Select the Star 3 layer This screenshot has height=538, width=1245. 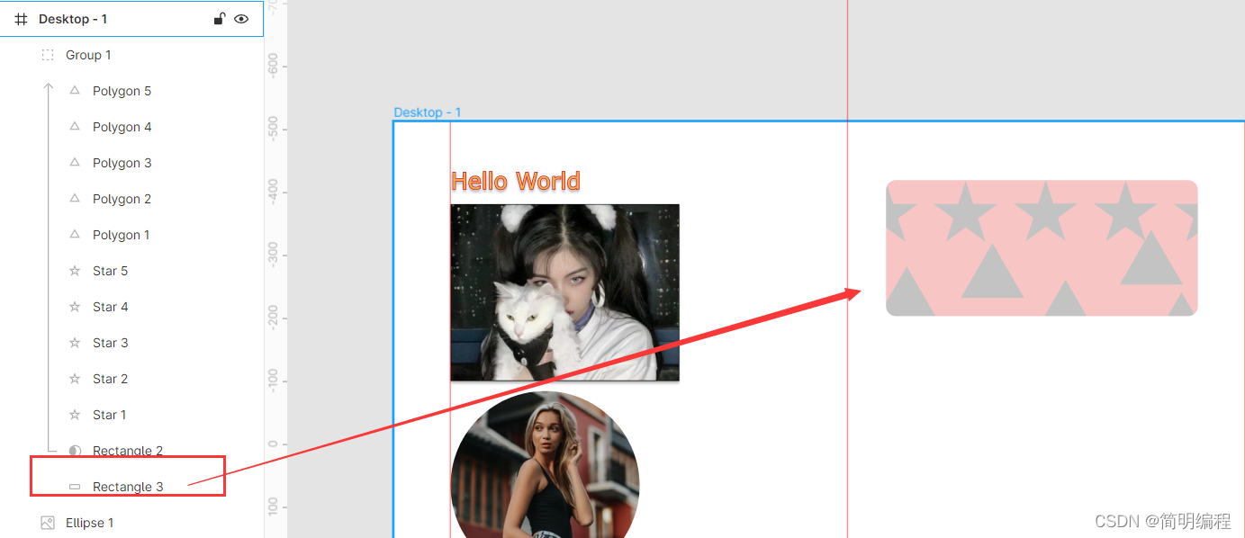click(131, 343)
